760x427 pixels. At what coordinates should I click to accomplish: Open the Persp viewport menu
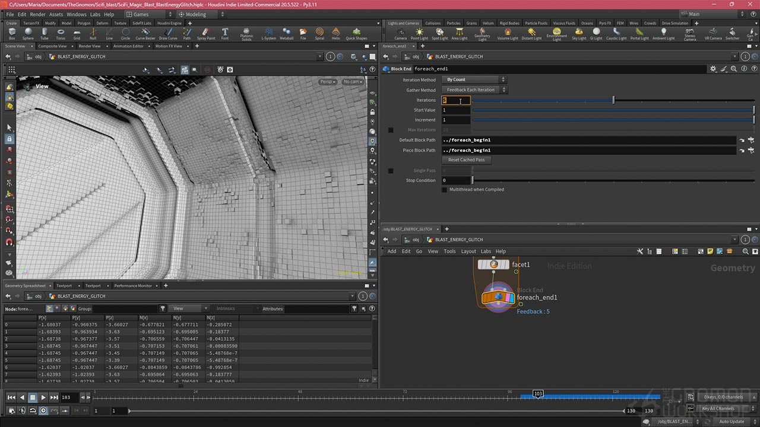(327, 82)
